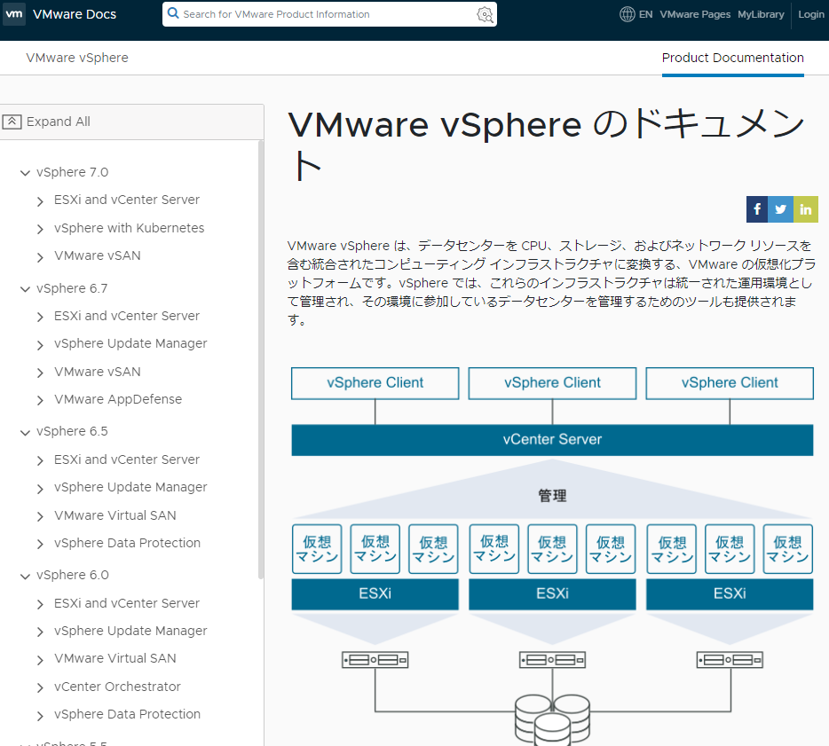Open VMware Pages menu
The height and width of the screenshot is (746, 829).
pyautogui.click(x=695, y=14)
